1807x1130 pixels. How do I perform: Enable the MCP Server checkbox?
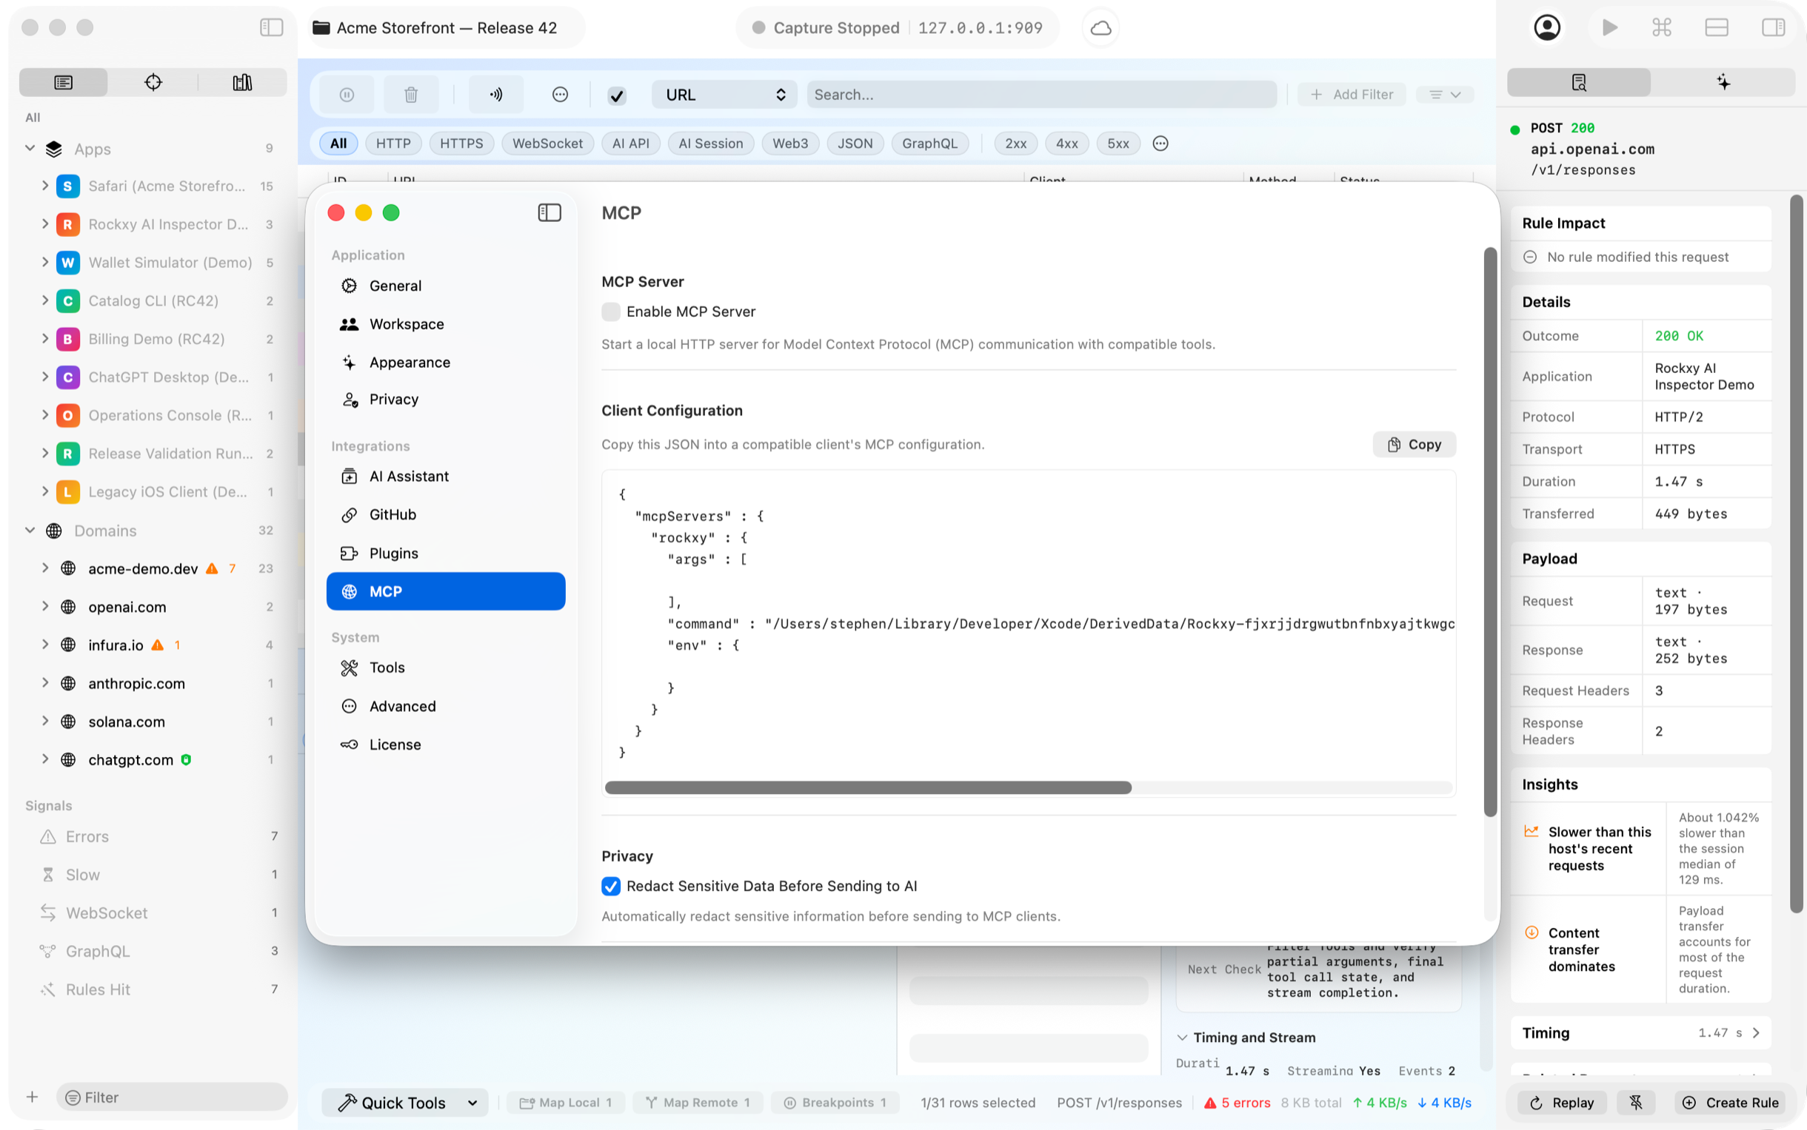tap(610, 312)
